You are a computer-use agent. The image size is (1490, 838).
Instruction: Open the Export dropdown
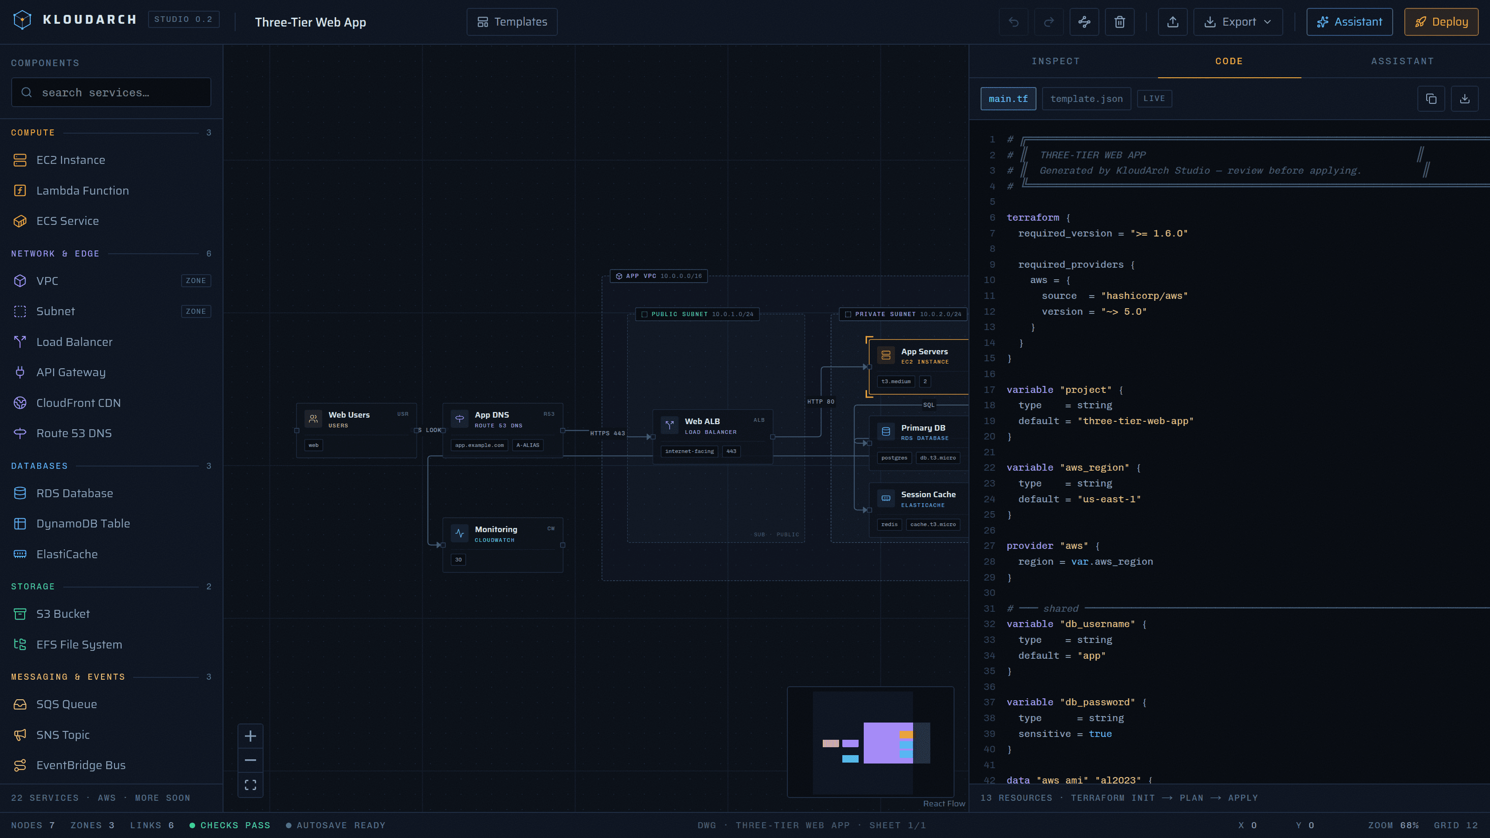1238,22
